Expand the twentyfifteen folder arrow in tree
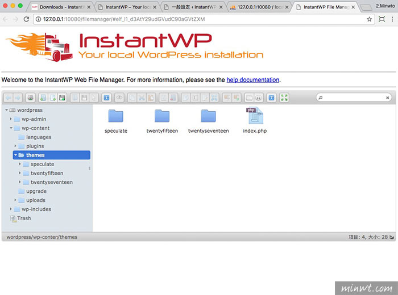The height and width of the screenshot is (295, 398). [x=20, y=173]
